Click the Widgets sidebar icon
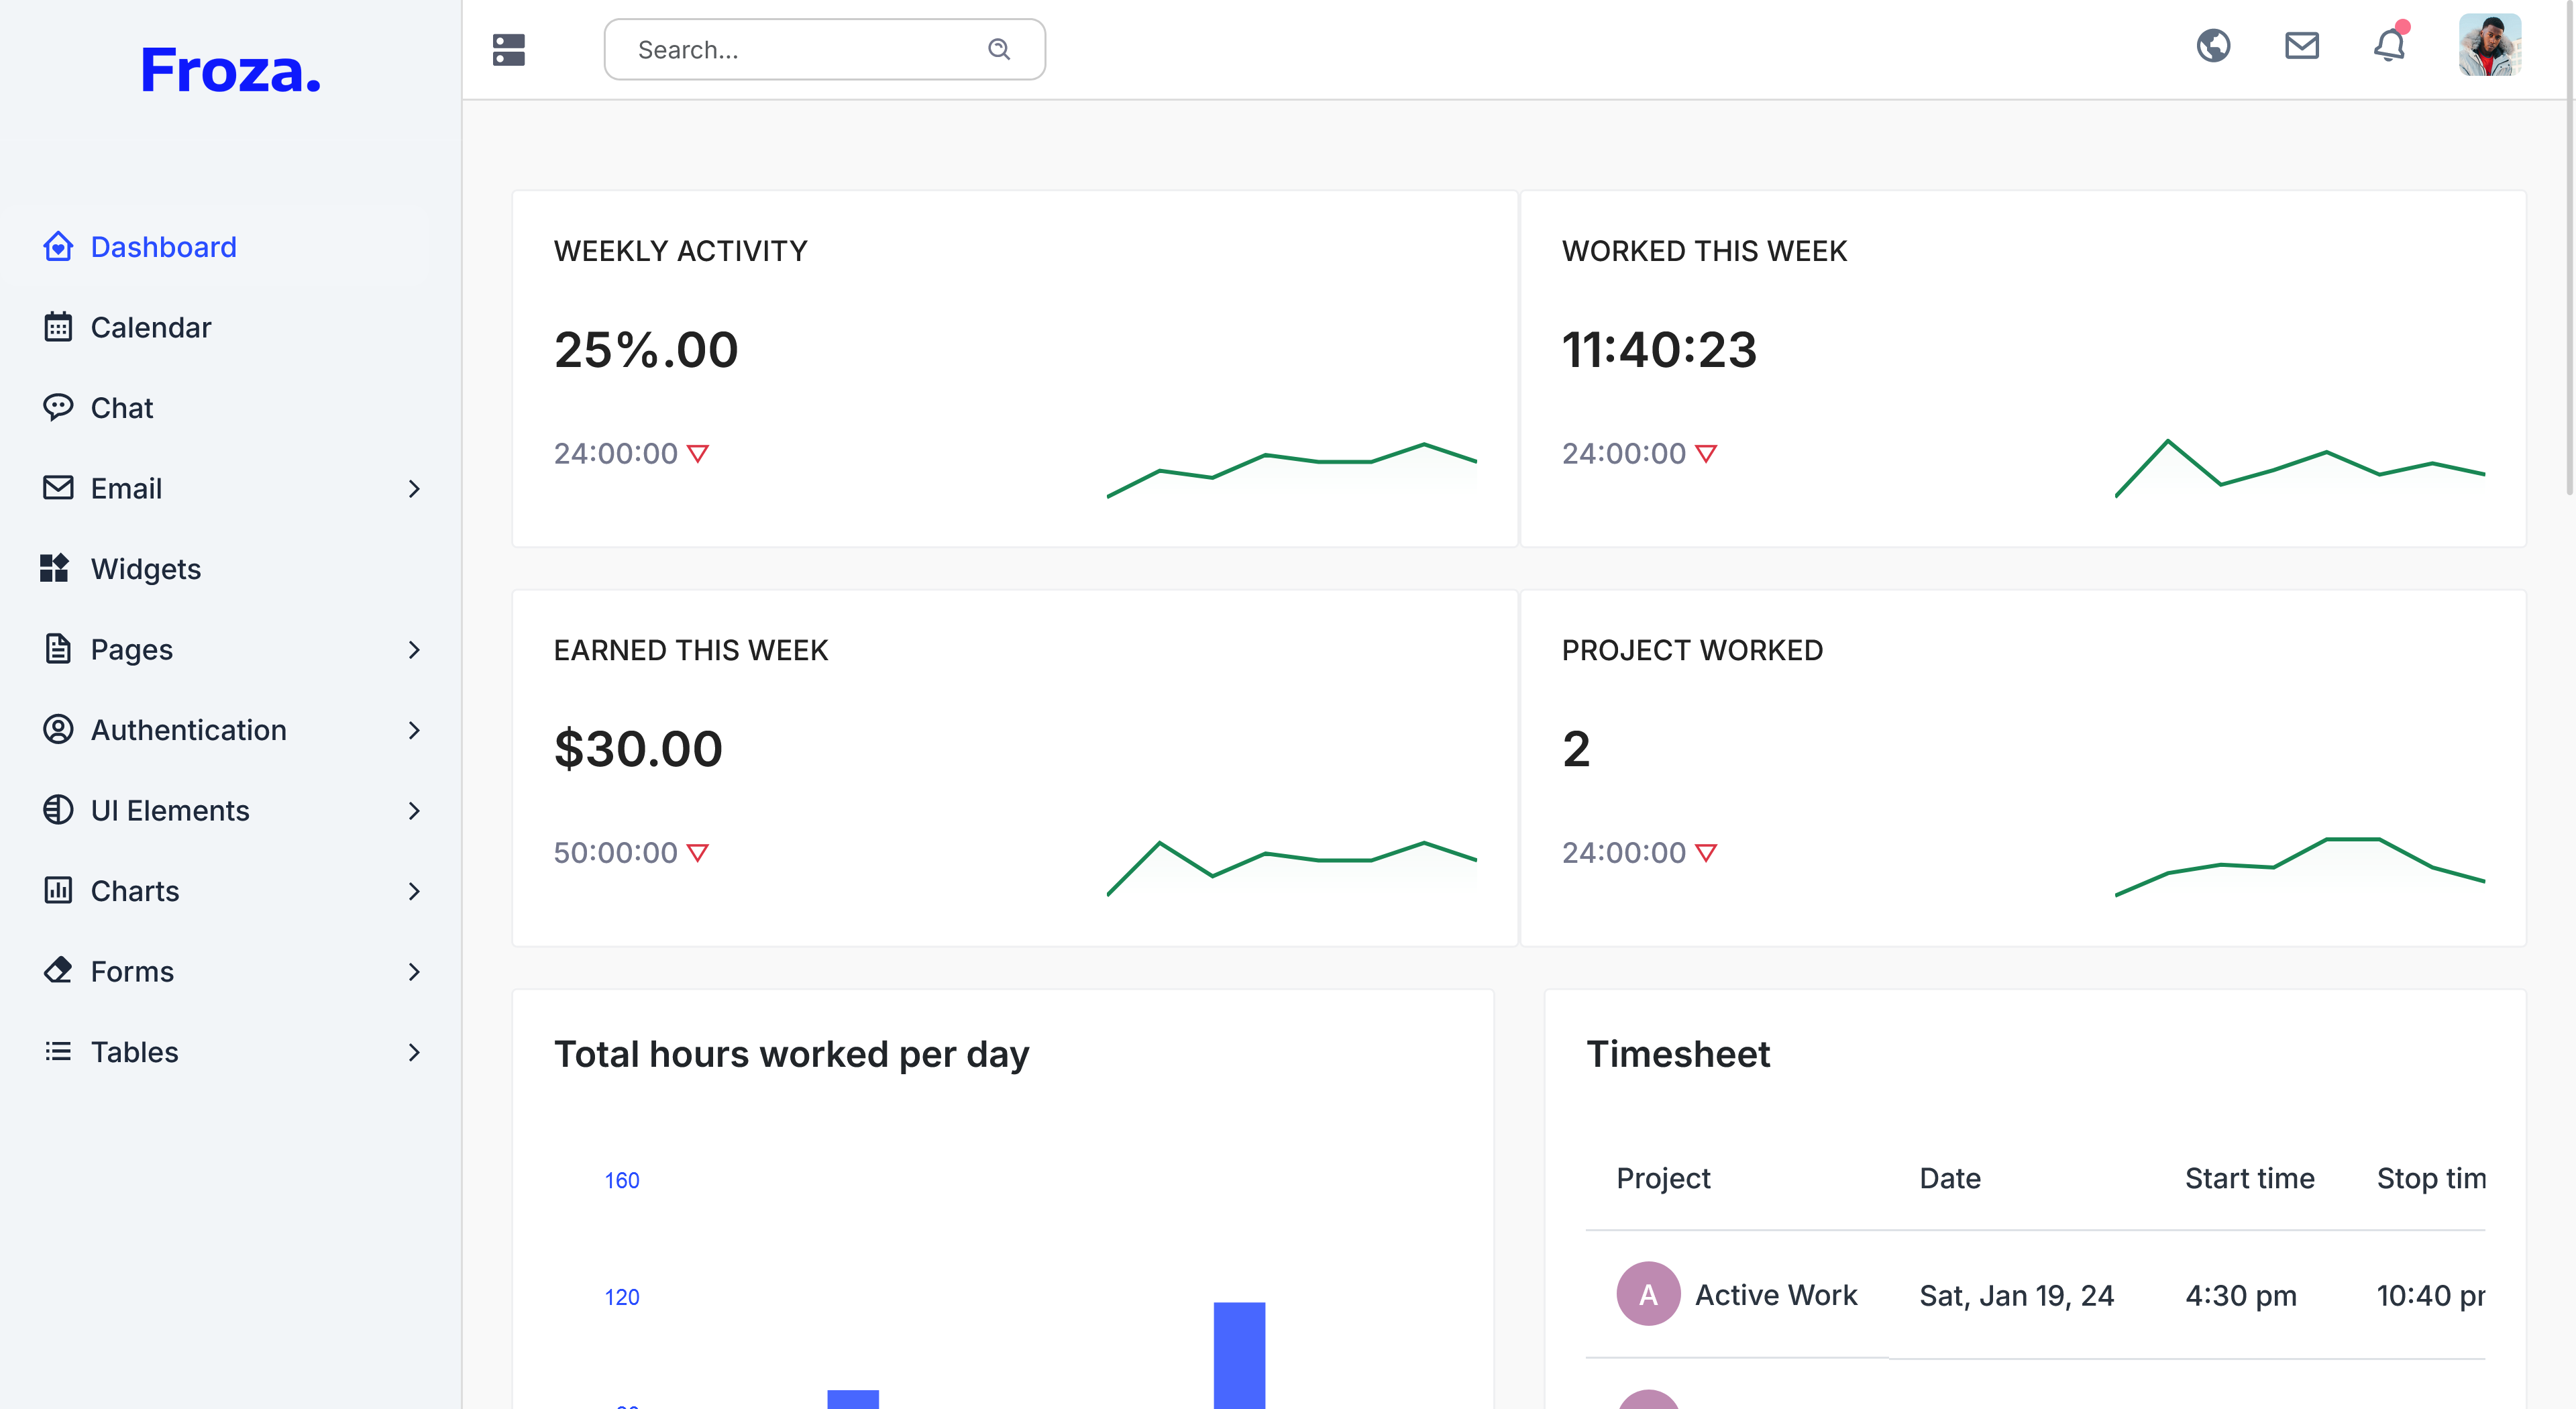2576x1409 pixels. [54, 568]
